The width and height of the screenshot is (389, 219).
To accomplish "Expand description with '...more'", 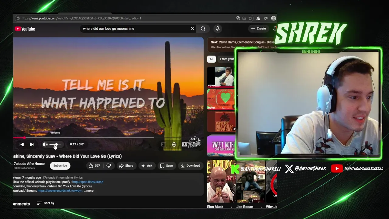I will 89,191.
